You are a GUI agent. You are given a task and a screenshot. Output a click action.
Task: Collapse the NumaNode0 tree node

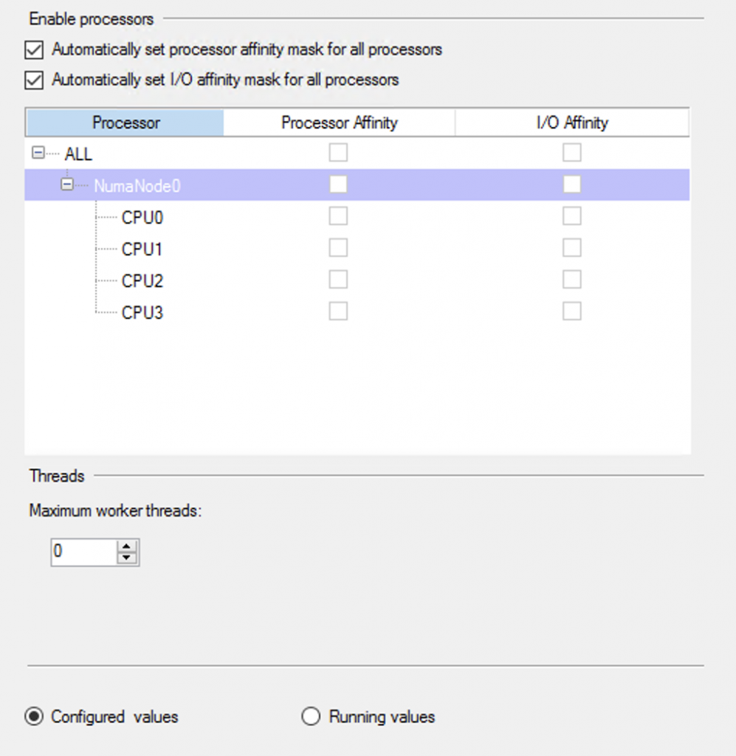click(x=66, y=185)
